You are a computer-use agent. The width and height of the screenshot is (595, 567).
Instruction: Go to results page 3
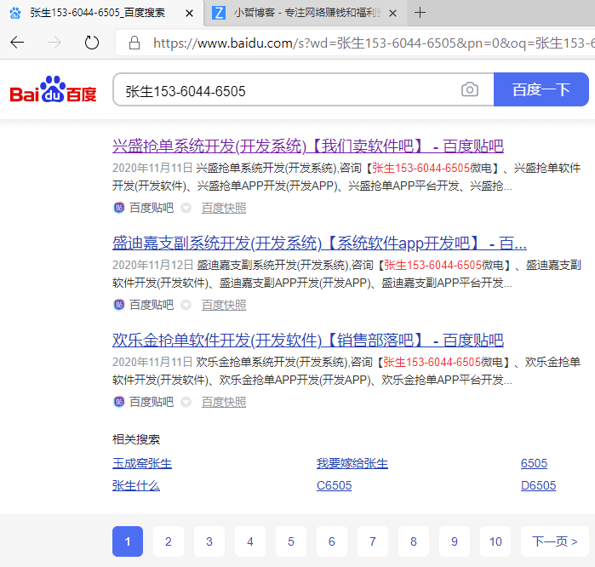(209, 541)
